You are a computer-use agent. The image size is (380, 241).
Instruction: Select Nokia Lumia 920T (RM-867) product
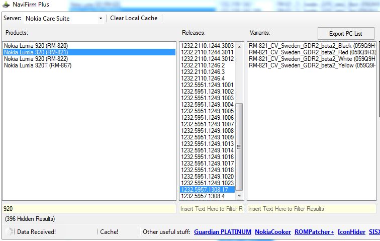point(89,65)
